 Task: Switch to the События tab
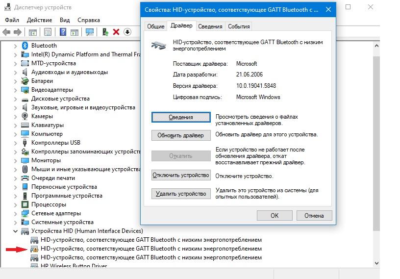(239, 26)
